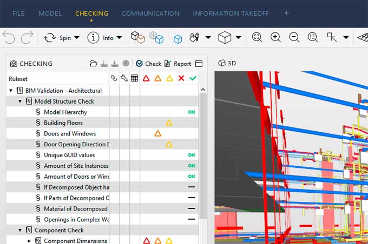Click the 3D view panel title
368x244 pixels.
point(227,63)
